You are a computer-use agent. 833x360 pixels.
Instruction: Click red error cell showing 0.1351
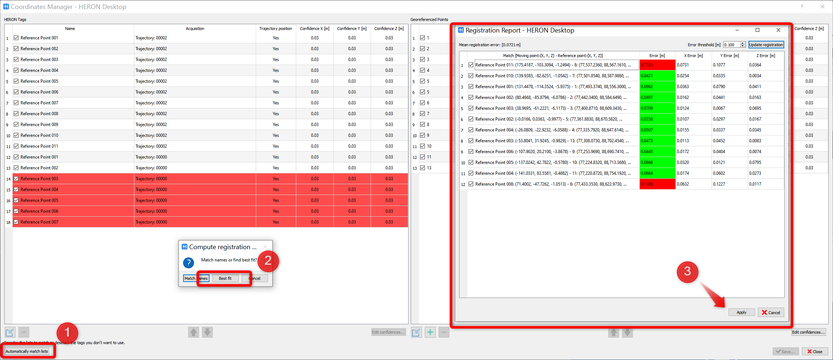point(657,65)
